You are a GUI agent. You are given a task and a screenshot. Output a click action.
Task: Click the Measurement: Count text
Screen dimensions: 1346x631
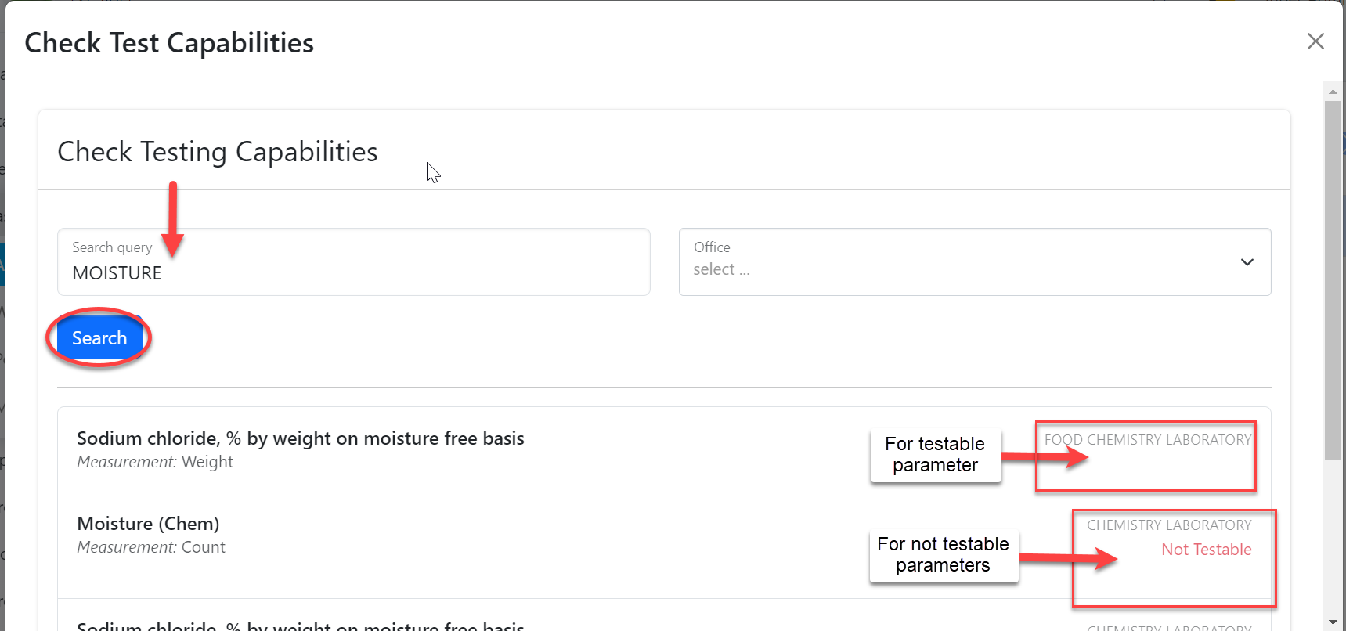click(x=151, y=547)
